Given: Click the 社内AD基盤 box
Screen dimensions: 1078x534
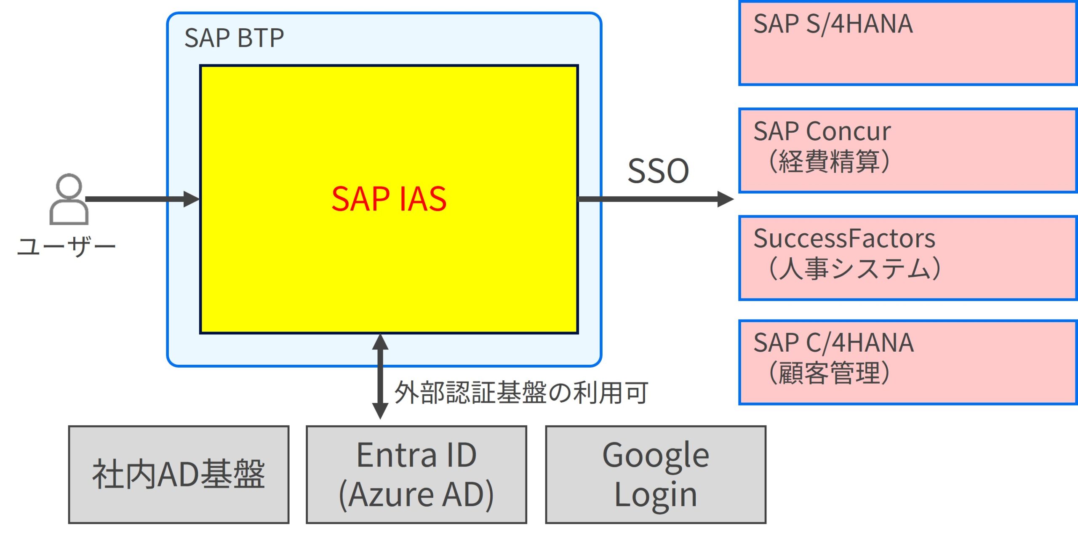Looking at the screenshot, I should coord(179,475).
